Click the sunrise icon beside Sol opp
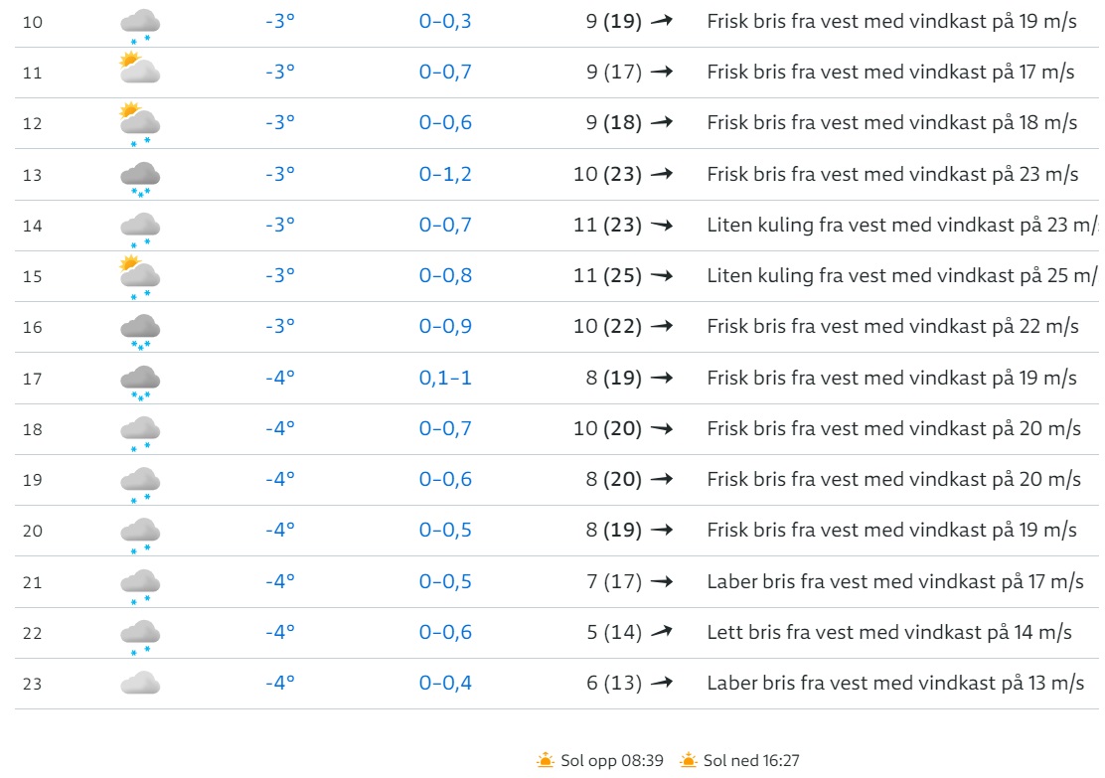This screenshot has width=1105, height=778. click(x=546, y=760)
